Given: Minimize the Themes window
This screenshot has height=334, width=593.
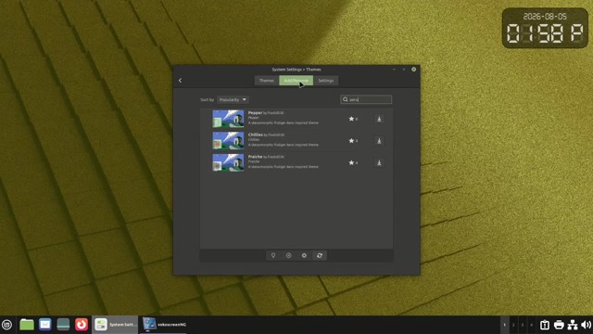Looking at the screenshot, I should (x=394, y=70).
